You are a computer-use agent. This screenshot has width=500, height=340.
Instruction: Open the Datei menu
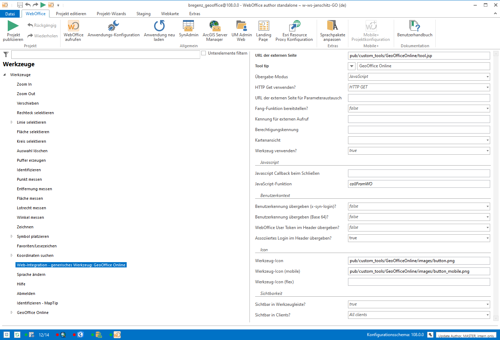pos(10,13)
